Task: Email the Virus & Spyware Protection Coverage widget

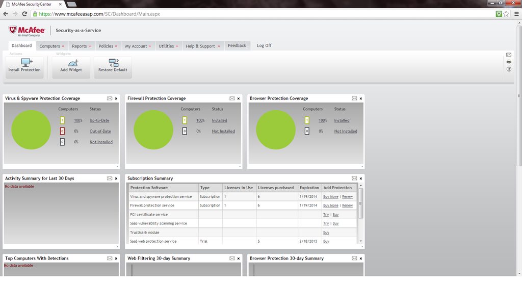Action: tap(110, 98)
